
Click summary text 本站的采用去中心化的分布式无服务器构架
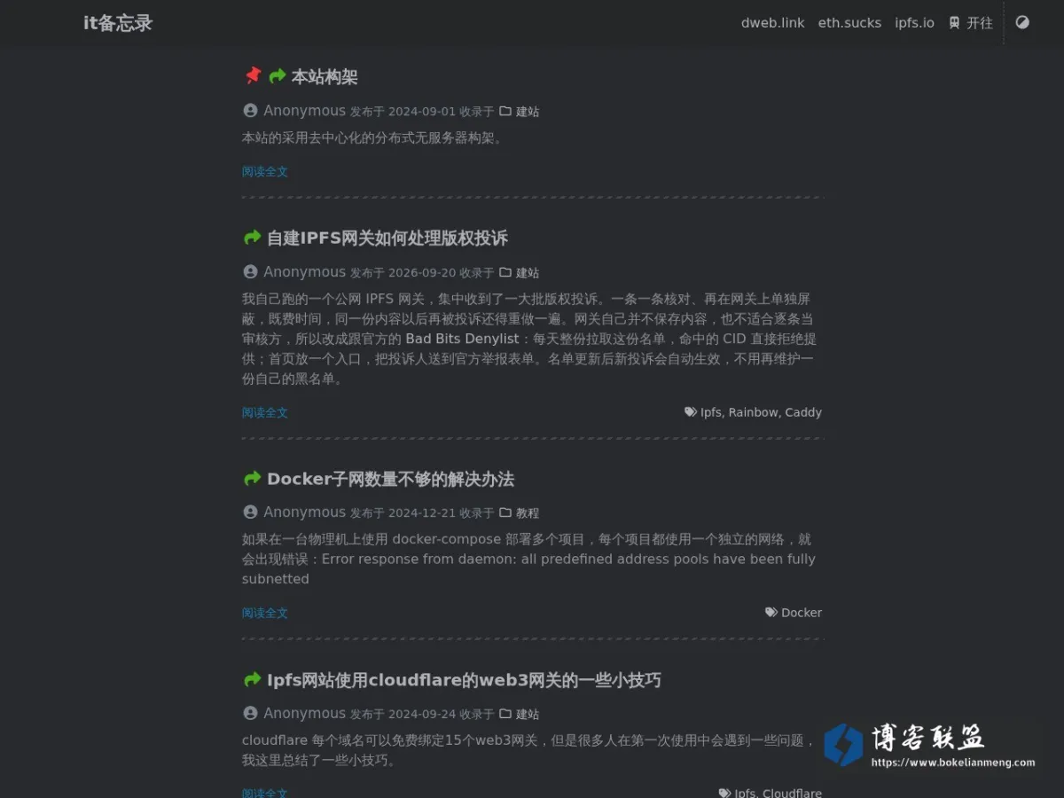(x=372, y=138)
